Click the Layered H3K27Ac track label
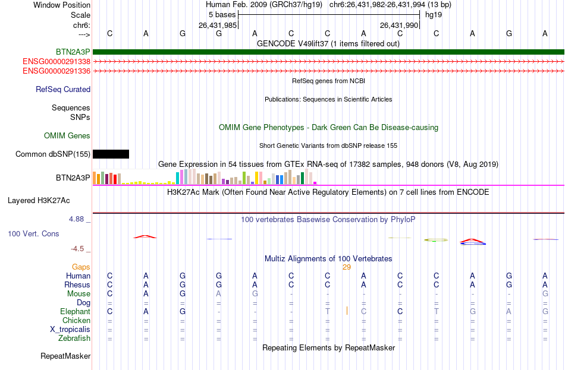Image resolution: width=565 pixels, height=370 pixels. (x=39, y=201)
